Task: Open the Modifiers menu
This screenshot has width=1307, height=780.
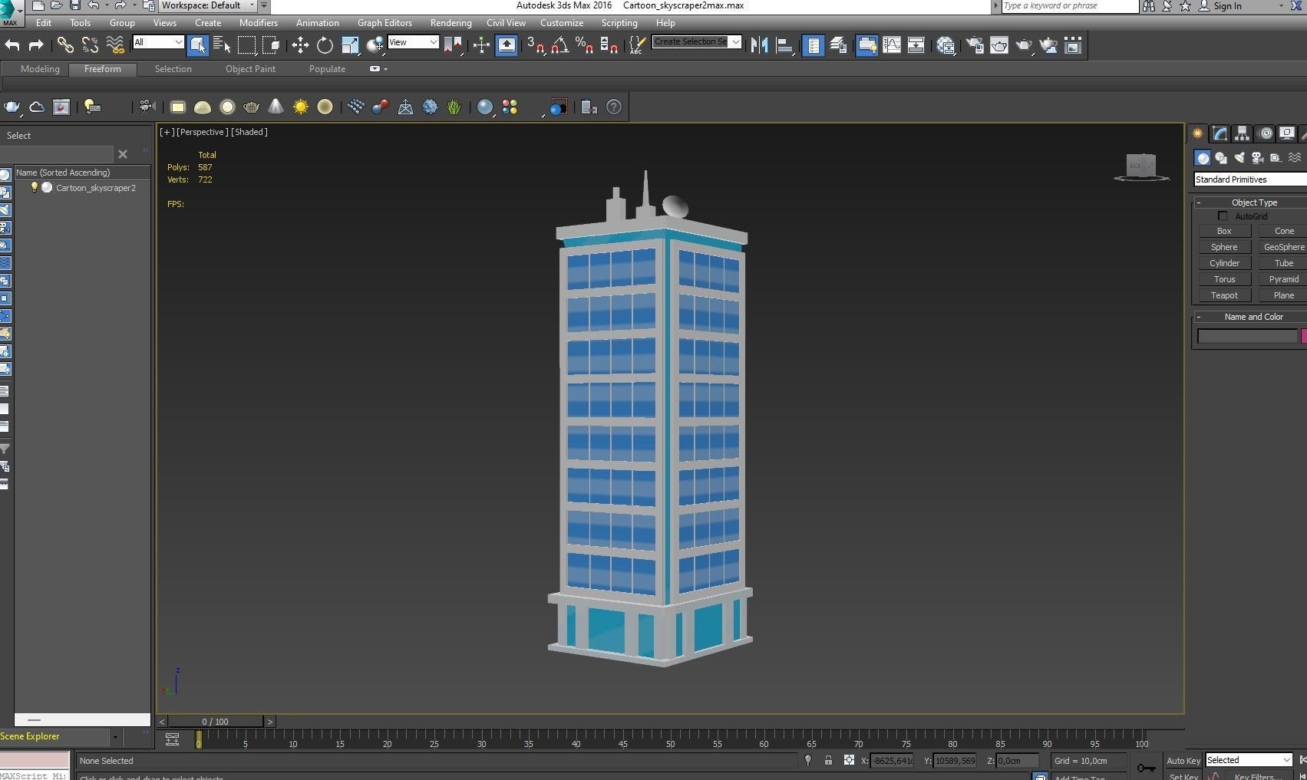Action: click(259, 23)
